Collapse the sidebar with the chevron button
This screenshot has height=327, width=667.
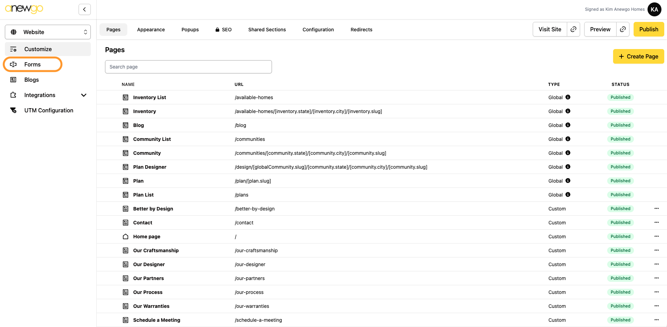click(x=85, y=9)
